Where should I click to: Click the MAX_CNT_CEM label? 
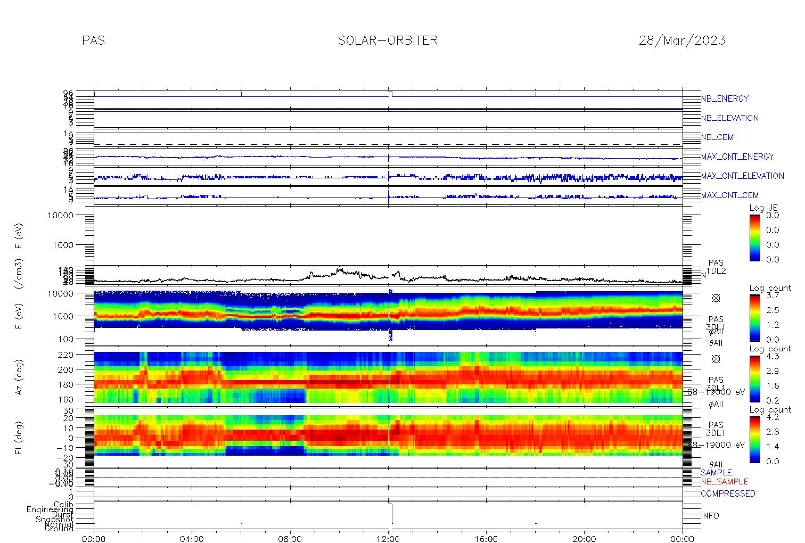pyautogui.click(x=730, y=195)
